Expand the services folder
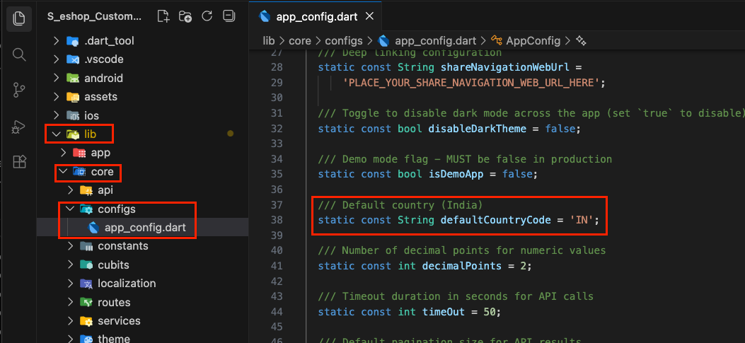 [x=71, y=321]
